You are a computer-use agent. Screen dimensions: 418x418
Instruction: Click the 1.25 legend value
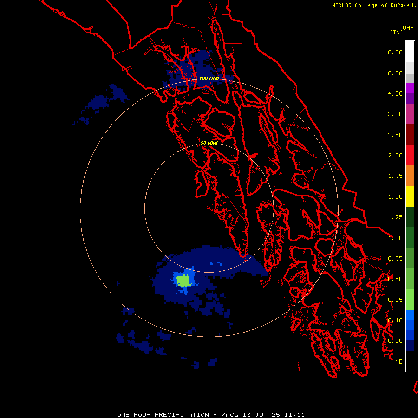[x=395, y=217]
